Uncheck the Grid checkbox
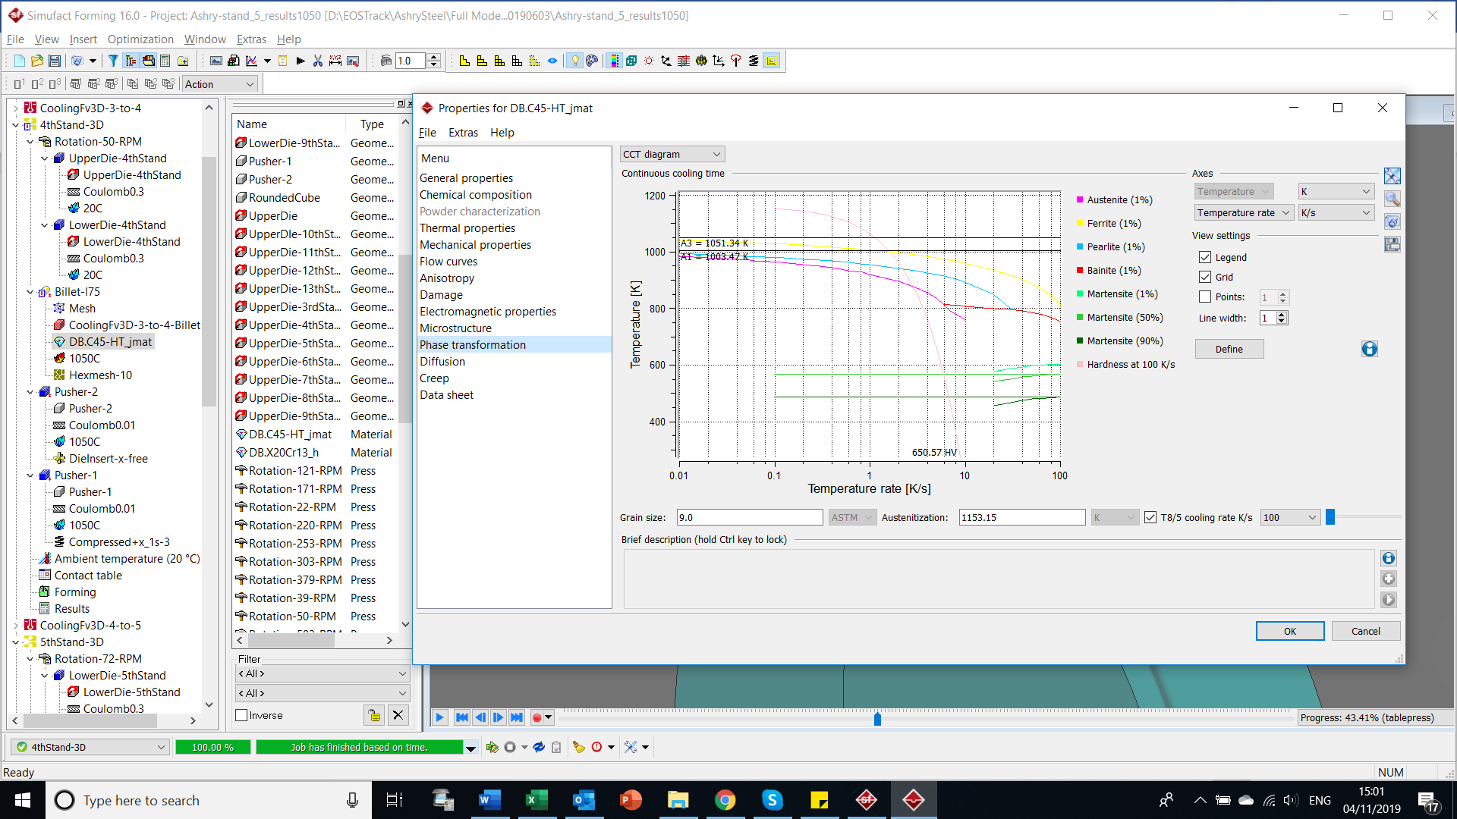The width and height of the screenshot is (1457, 819). [x=1205, y=277]
